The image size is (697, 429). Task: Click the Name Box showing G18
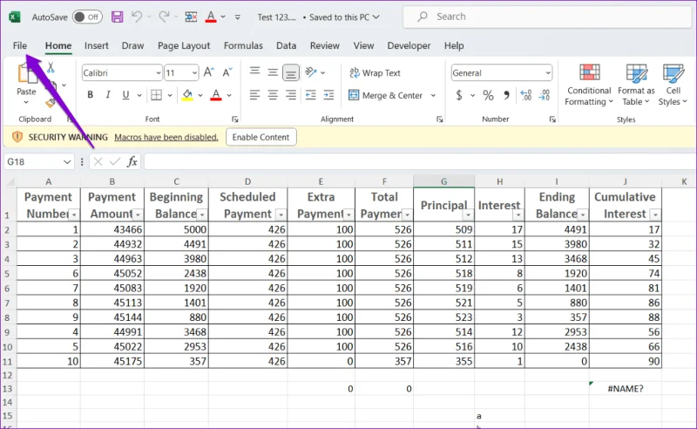tap(38, 161)
